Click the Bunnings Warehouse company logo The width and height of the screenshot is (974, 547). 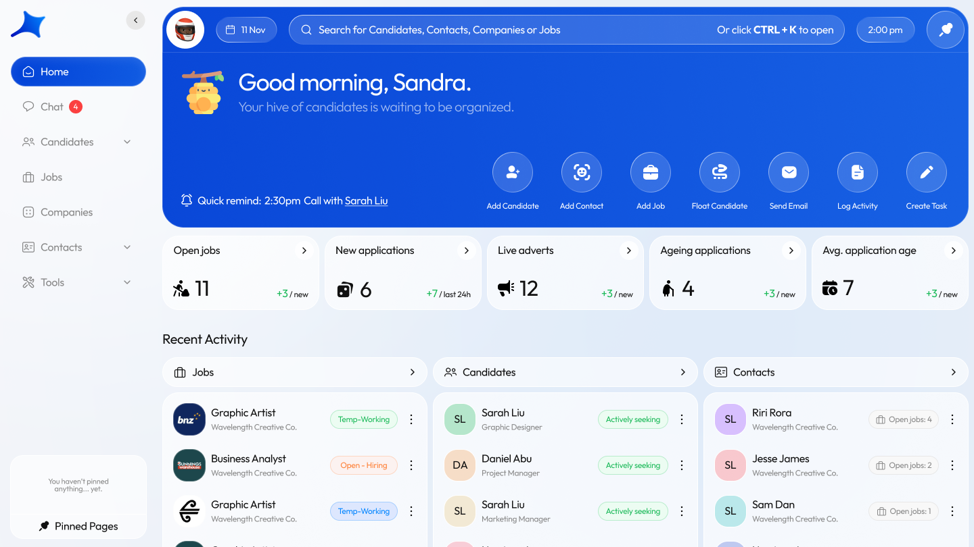tap(189, 465)
